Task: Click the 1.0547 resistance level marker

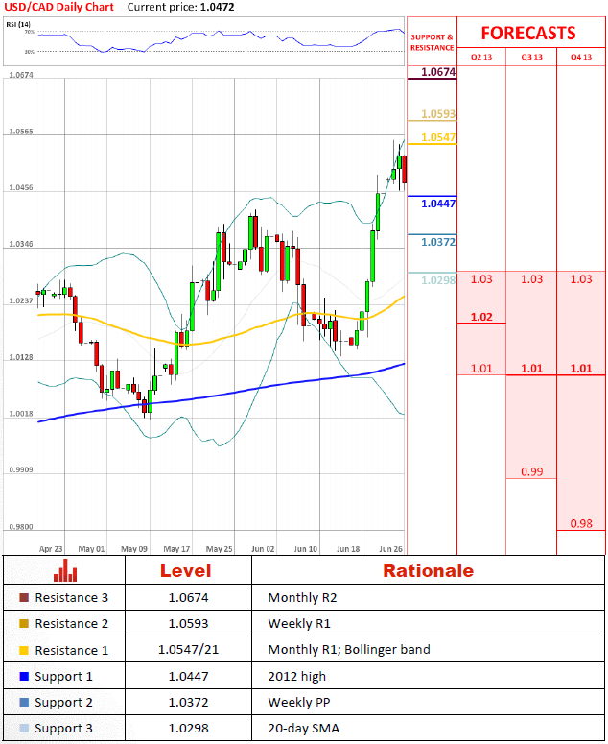Action: coord(438,137)
